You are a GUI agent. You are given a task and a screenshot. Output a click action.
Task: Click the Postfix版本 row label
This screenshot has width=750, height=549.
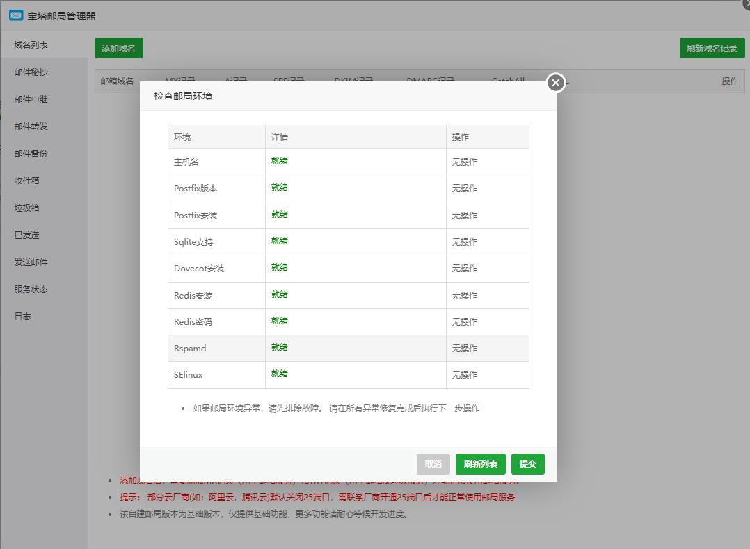point(196,189)
